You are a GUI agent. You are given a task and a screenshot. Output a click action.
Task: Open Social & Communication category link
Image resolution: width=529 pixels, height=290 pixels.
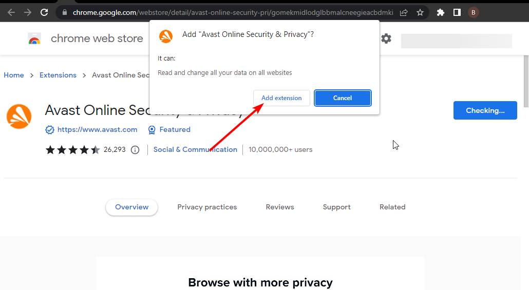coord(195,149)
